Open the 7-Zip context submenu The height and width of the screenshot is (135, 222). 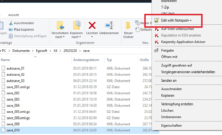click(165, 7)
